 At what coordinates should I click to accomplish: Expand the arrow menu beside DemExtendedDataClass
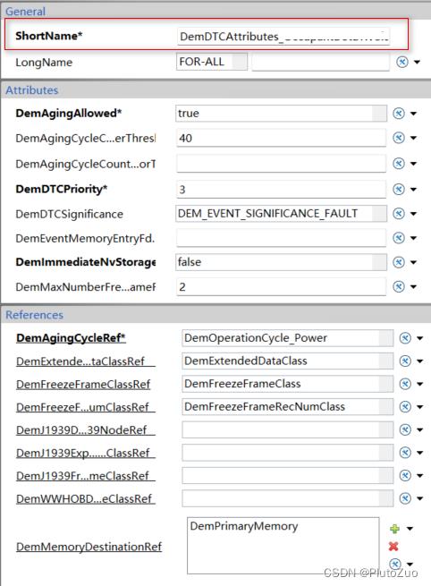tap(419, 361)
